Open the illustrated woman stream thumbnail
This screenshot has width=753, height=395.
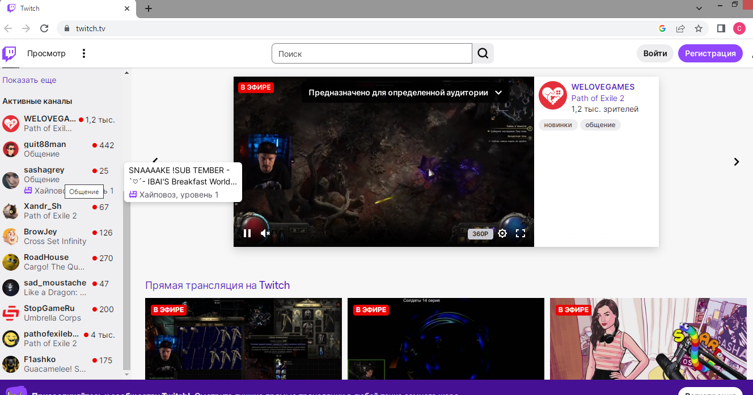click(x=648, y=339)
